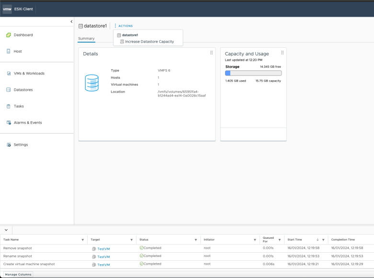The image size is (374, 278).
Task: Open Tasks in the sidebar
Action: coord(19,106)
